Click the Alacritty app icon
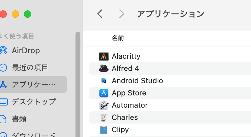 click(104, 56)
